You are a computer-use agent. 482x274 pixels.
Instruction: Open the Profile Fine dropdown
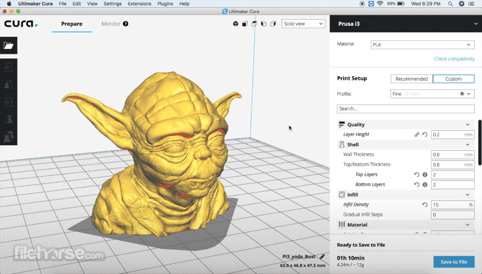coord(432,94)
